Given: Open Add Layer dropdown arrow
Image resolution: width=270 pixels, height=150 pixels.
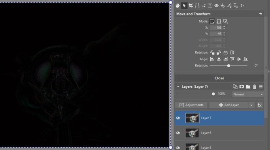Looking at the screenshot, I should (251, 105).
